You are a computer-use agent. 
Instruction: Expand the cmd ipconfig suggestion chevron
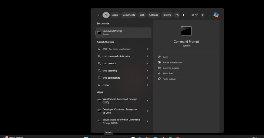click(147, 71)
